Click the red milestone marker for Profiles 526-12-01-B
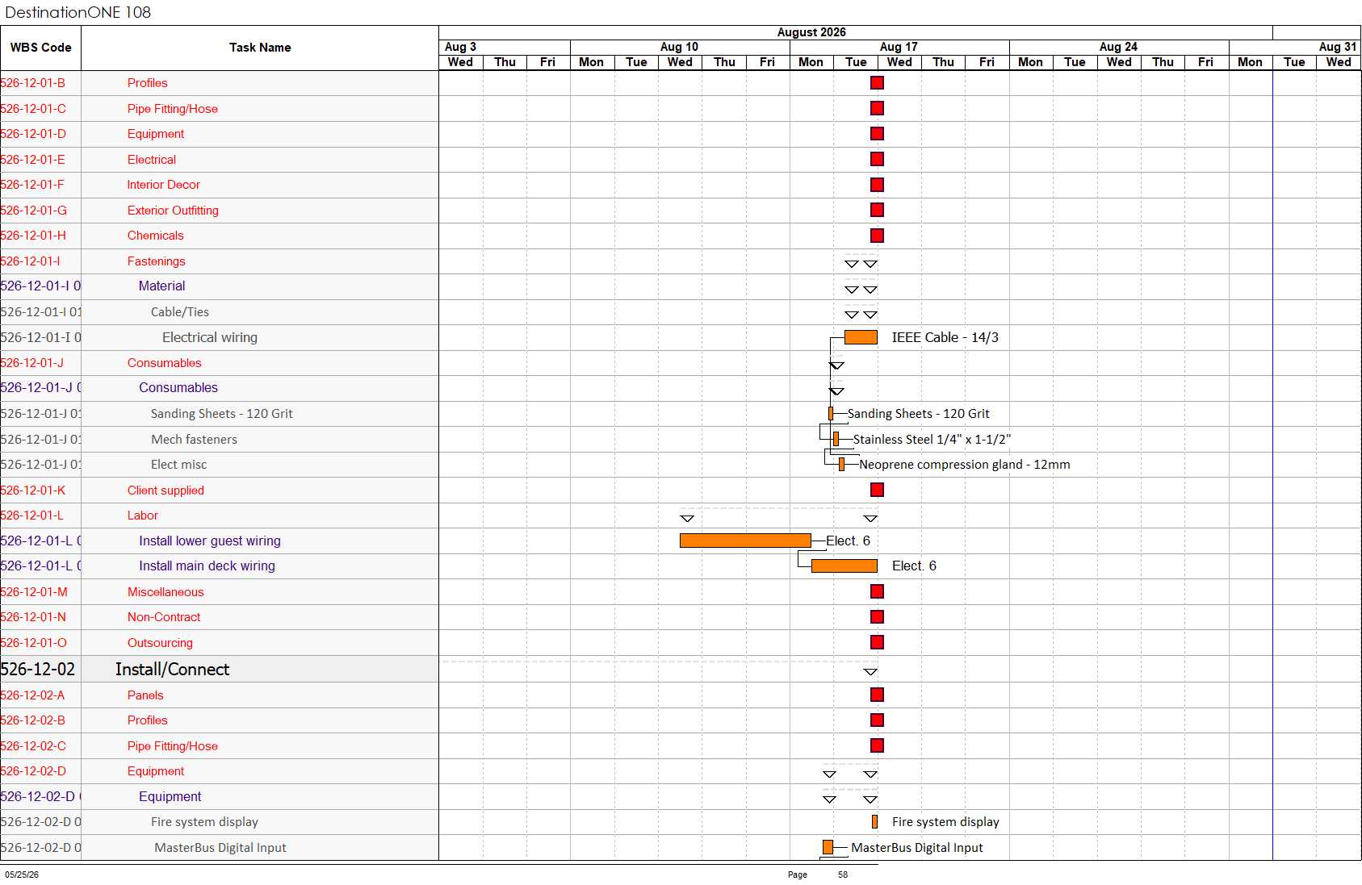Image resolution: width=1362 pixels, height=885 pixels. pos(877,83)
